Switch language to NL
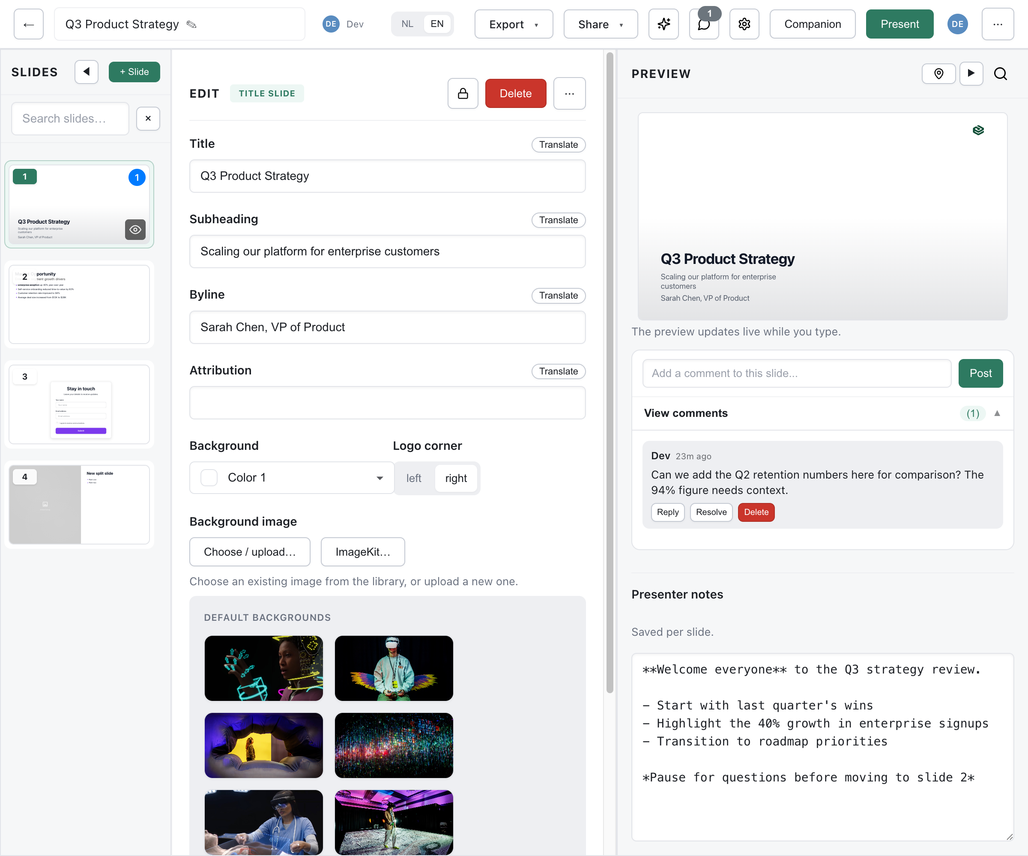This screenshot has height=856, width=1028. 407,24
